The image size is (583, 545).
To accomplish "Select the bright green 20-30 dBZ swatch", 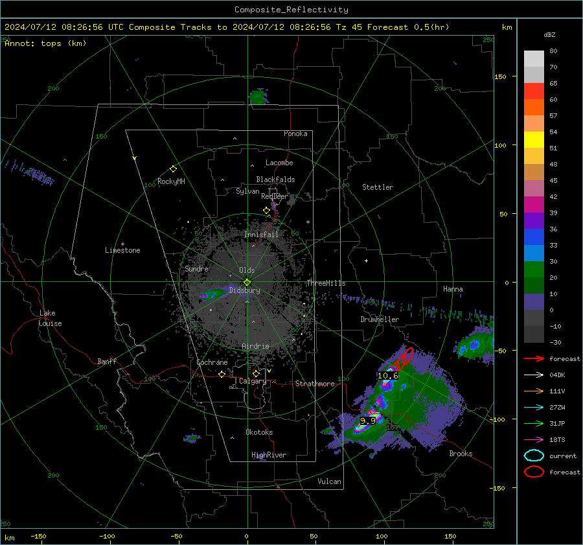I will pyautogui.click(x=534, y=270).
